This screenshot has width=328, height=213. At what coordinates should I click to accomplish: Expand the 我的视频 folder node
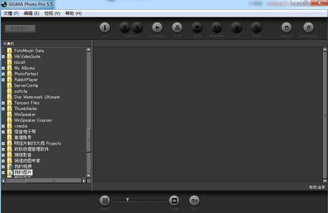click(3, 167)
